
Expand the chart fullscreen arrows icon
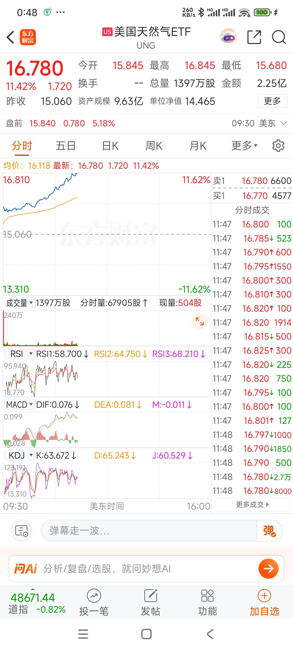pyautogui.click(x=200, y=321)
